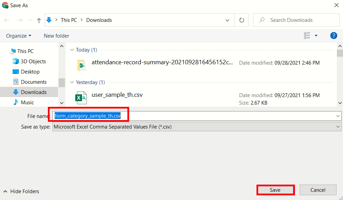Select the 3D Objects folder

(33, 62)
